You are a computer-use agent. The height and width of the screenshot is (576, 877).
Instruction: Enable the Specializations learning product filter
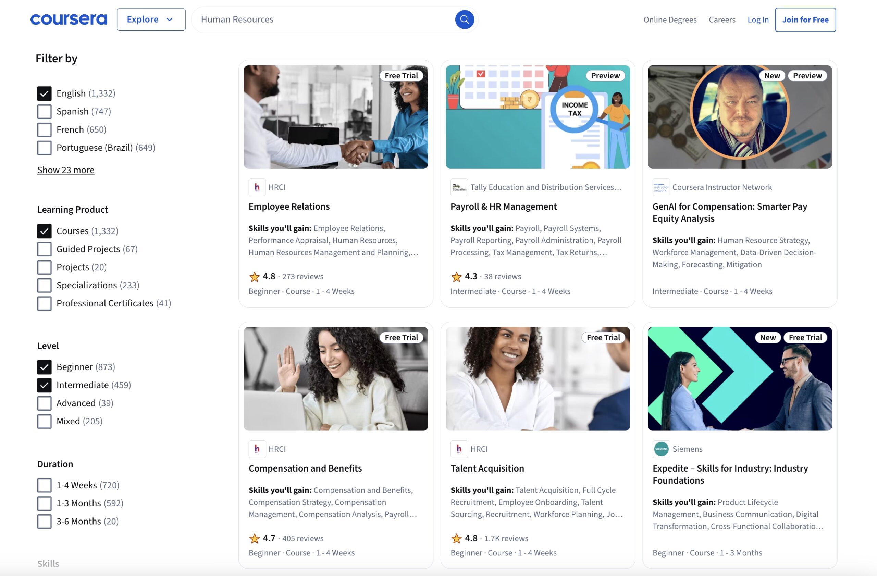44,285
